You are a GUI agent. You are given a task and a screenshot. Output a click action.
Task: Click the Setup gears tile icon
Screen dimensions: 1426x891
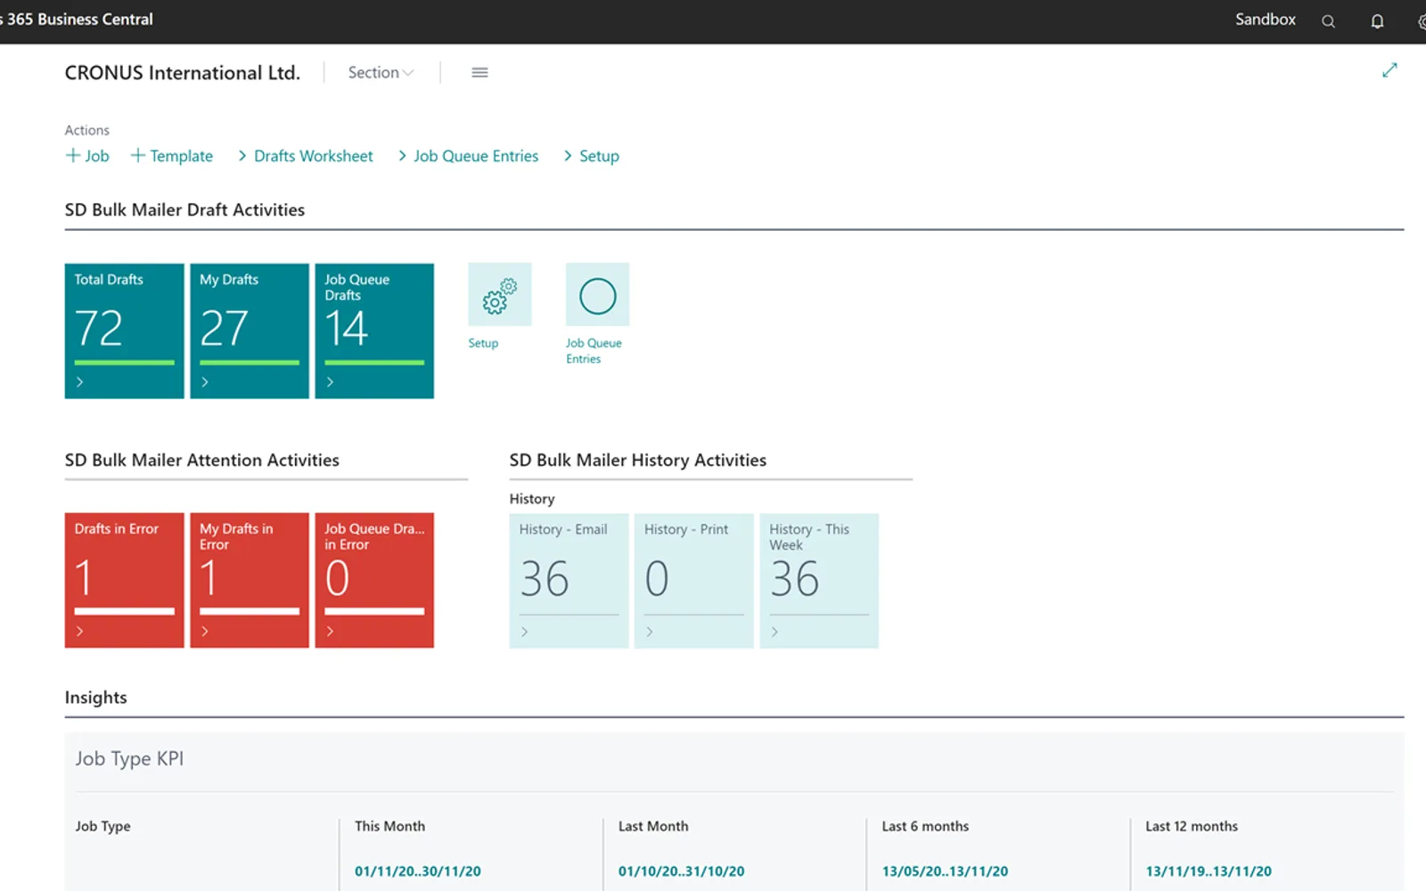[500, 294]
